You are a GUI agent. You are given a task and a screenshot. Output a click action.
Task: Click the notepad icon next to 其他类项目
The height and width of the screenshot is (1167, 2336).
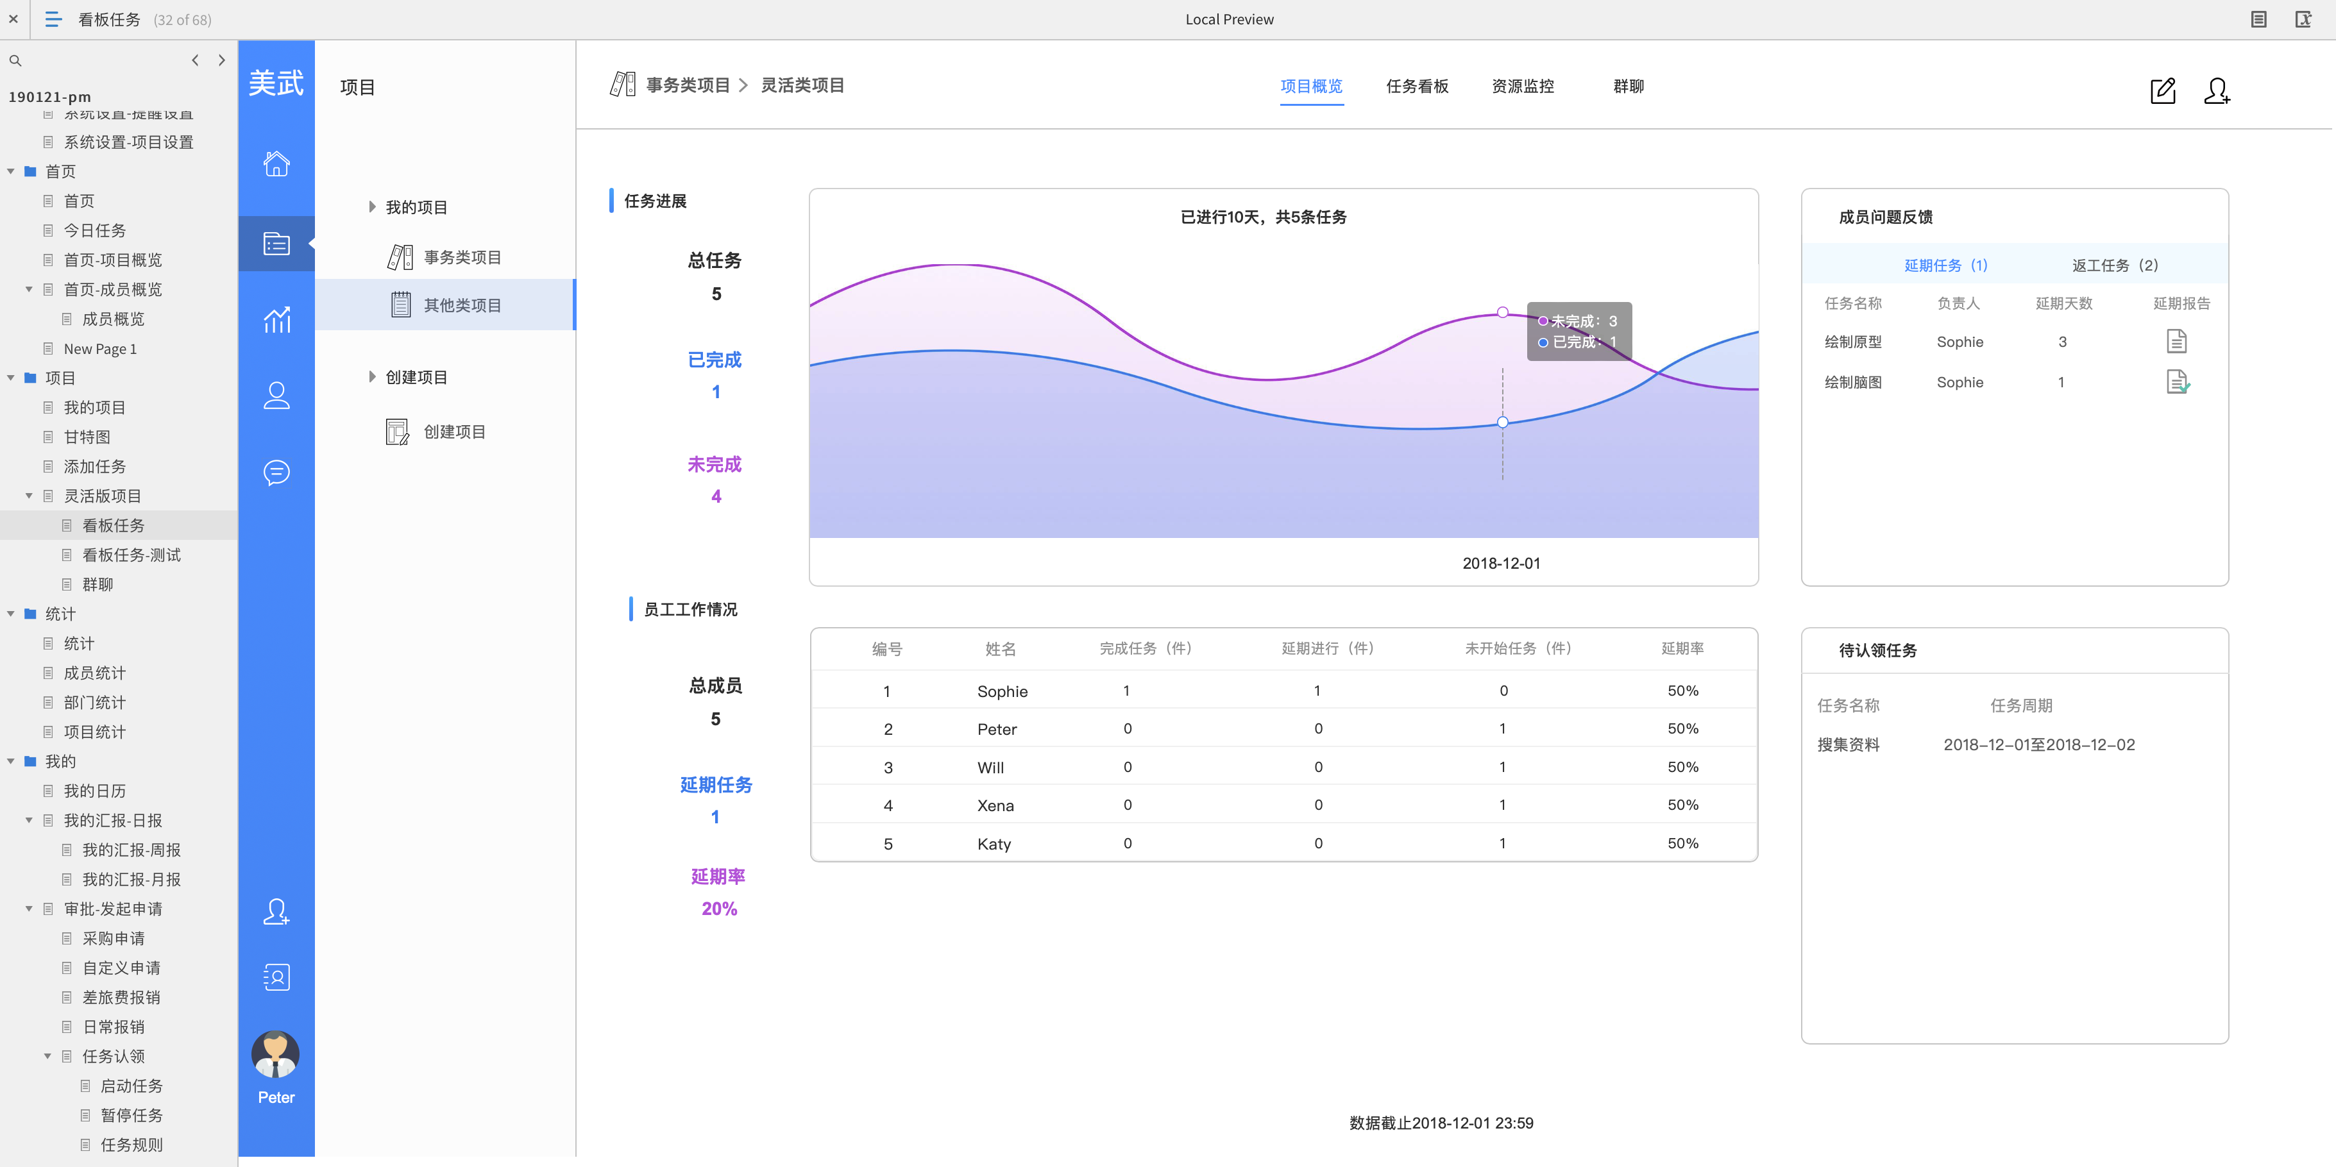point(400,305)
